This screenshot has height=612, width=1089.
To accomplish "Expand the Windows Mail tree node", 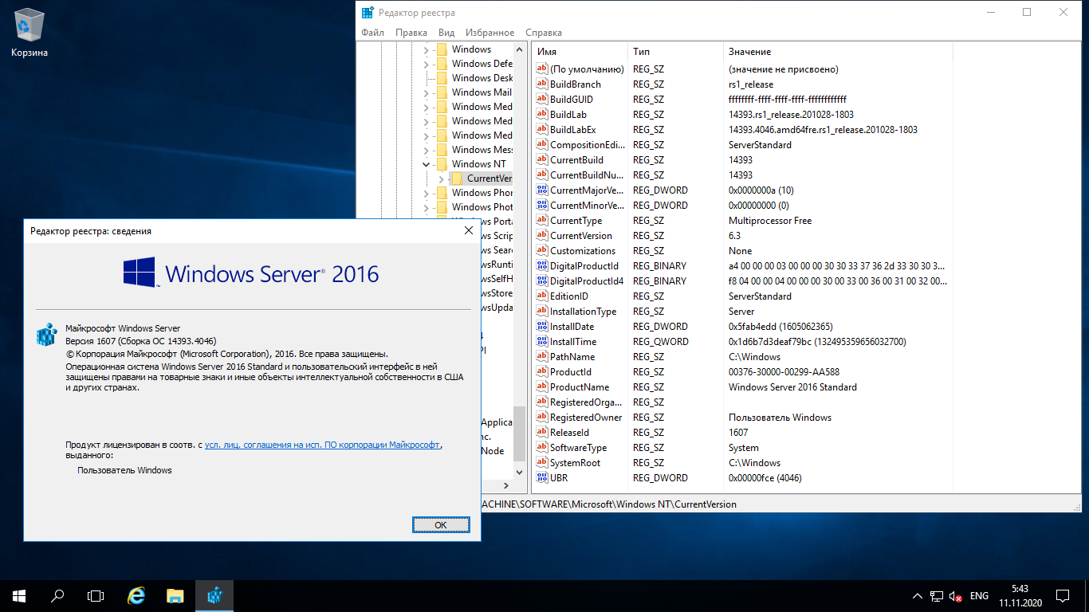I will (427, 92).
